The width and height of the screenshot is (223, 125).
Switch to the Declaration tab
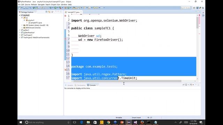pyautogui.click(x=80, y=85)
